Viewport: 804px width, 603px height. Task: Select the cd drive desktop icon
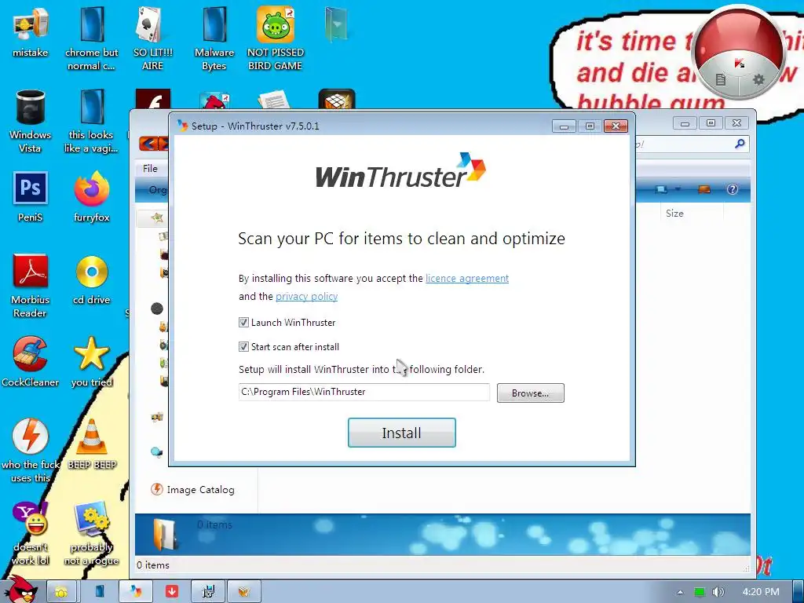coord(92,280)
